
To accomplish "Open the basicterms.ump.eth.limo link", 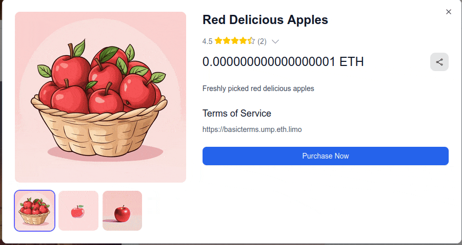I will tap(252, 129).
